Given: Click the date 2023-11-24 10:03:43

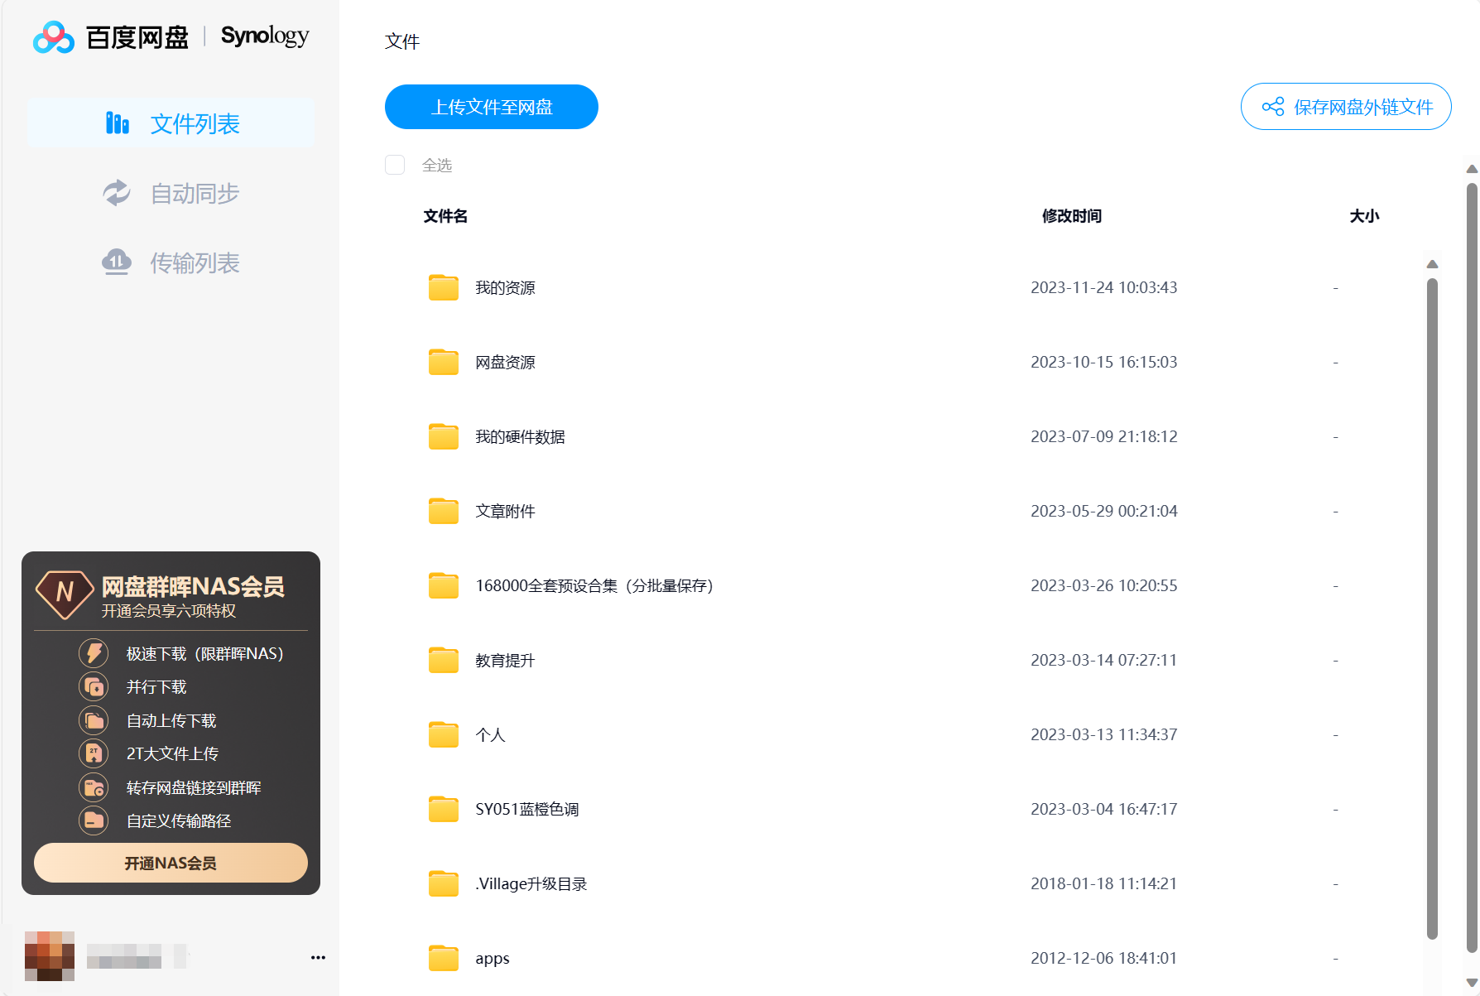Looking at the screenshot, I should coord(1104,287).
